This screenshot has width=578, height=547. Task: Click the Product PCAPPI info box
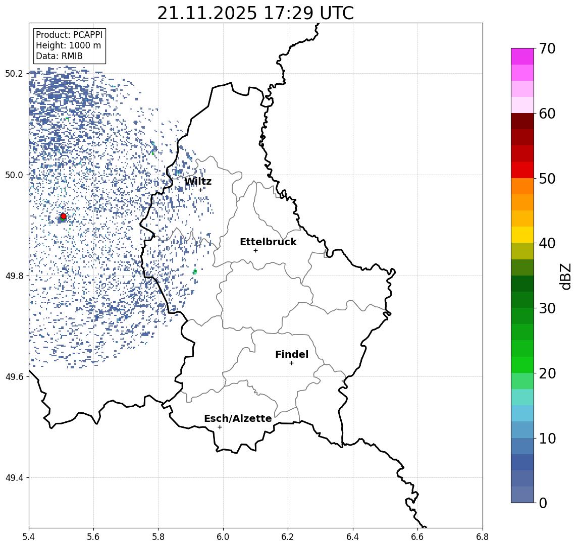[x=69, y=45]
